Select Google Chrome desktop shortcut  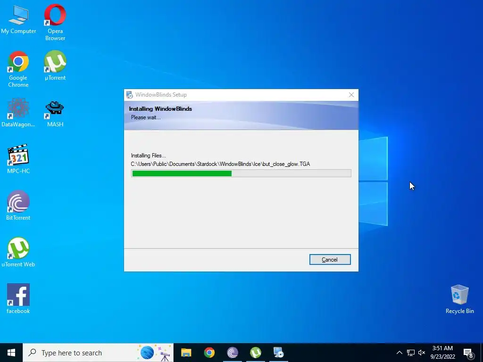(18, 69)
